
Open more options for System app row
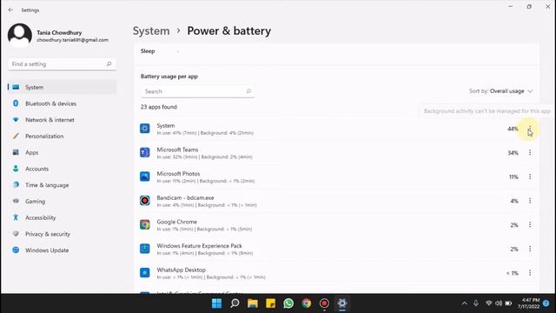click(x=530, y=129)
